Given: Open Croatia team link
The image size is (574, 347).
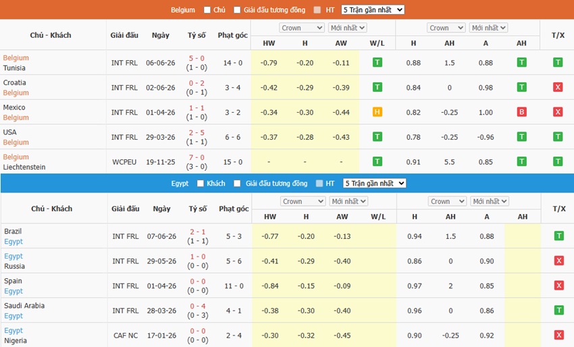Looking at the screenshot, I should pos(15,83).
